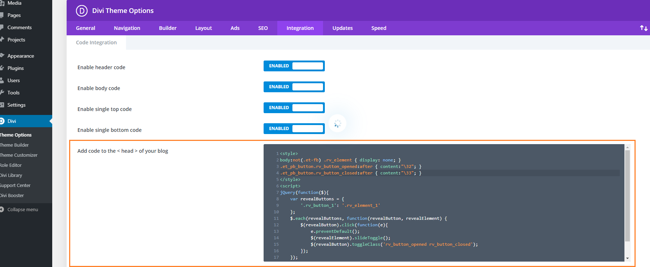
Task: Open Theme Options submenu link
Action: 16,135
